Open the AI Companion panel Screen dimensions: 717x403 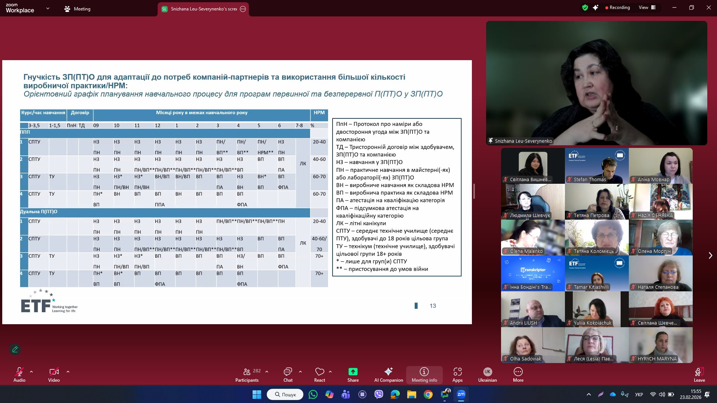[x=388, y=375]
